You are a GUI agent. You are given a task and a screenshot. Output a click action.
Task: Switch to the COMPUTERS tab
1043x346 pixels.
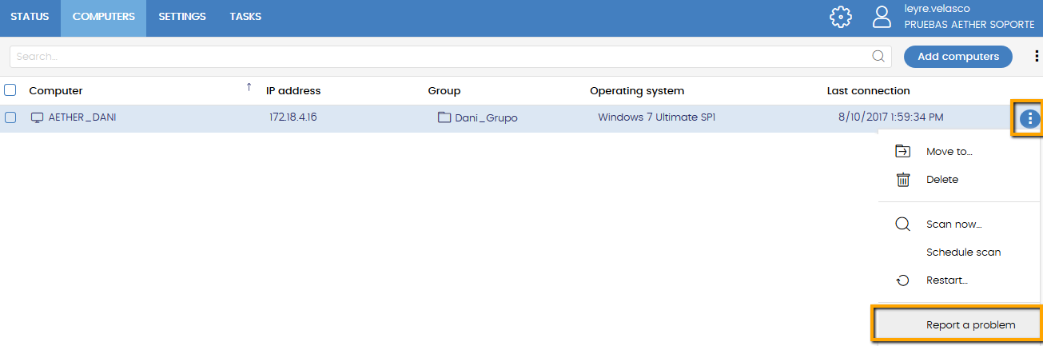click(x=103, y=17)
